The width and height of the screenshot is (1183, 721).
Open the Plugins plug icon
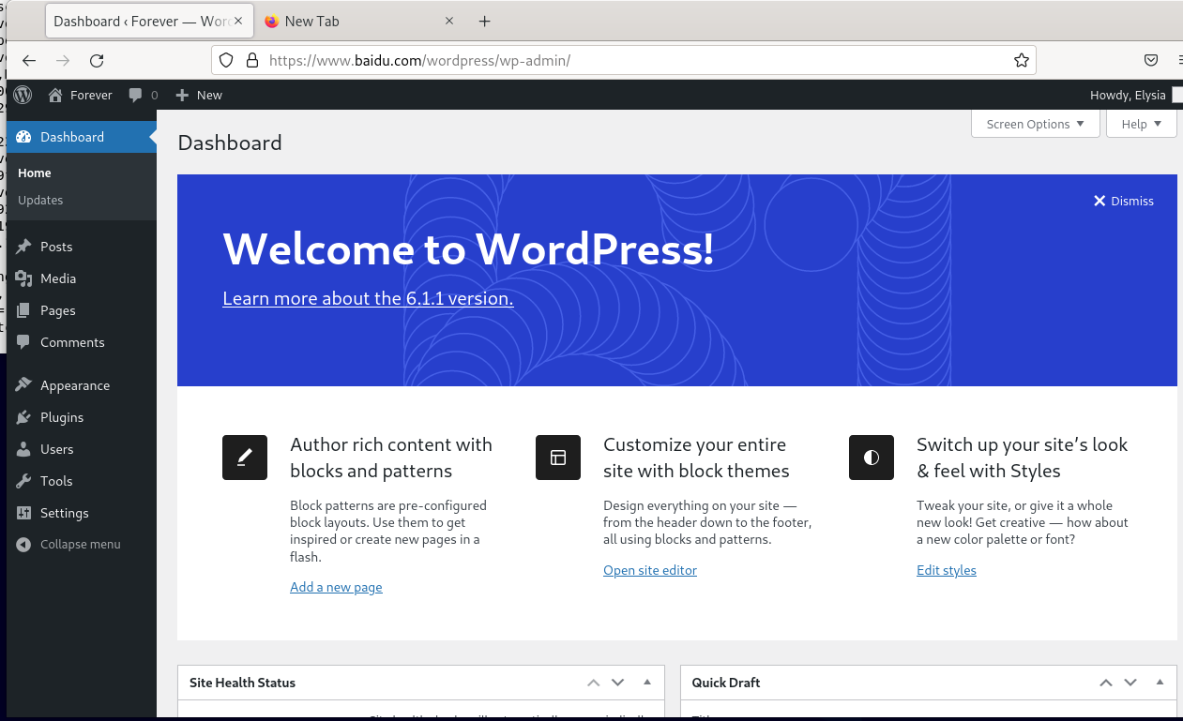23,417
